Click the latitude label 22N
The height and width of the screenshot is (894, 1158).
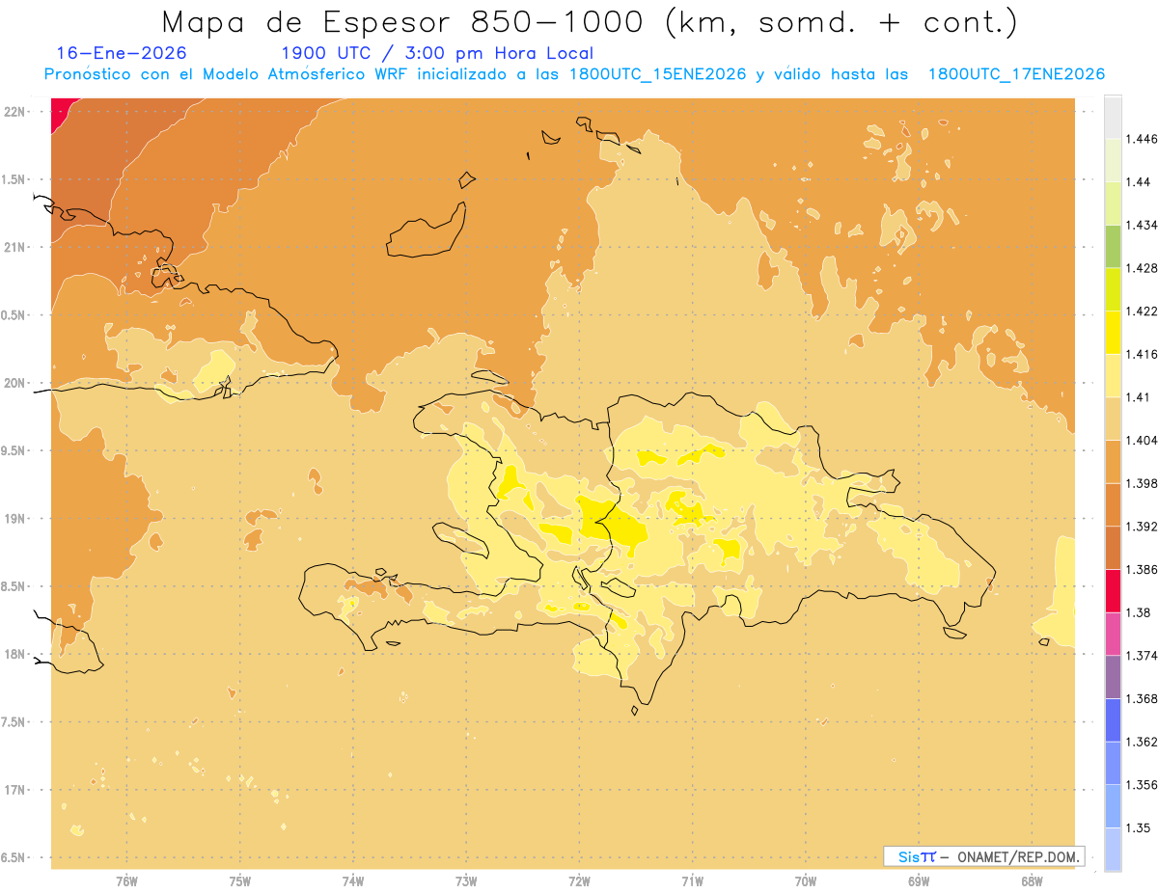pos(14,112)
